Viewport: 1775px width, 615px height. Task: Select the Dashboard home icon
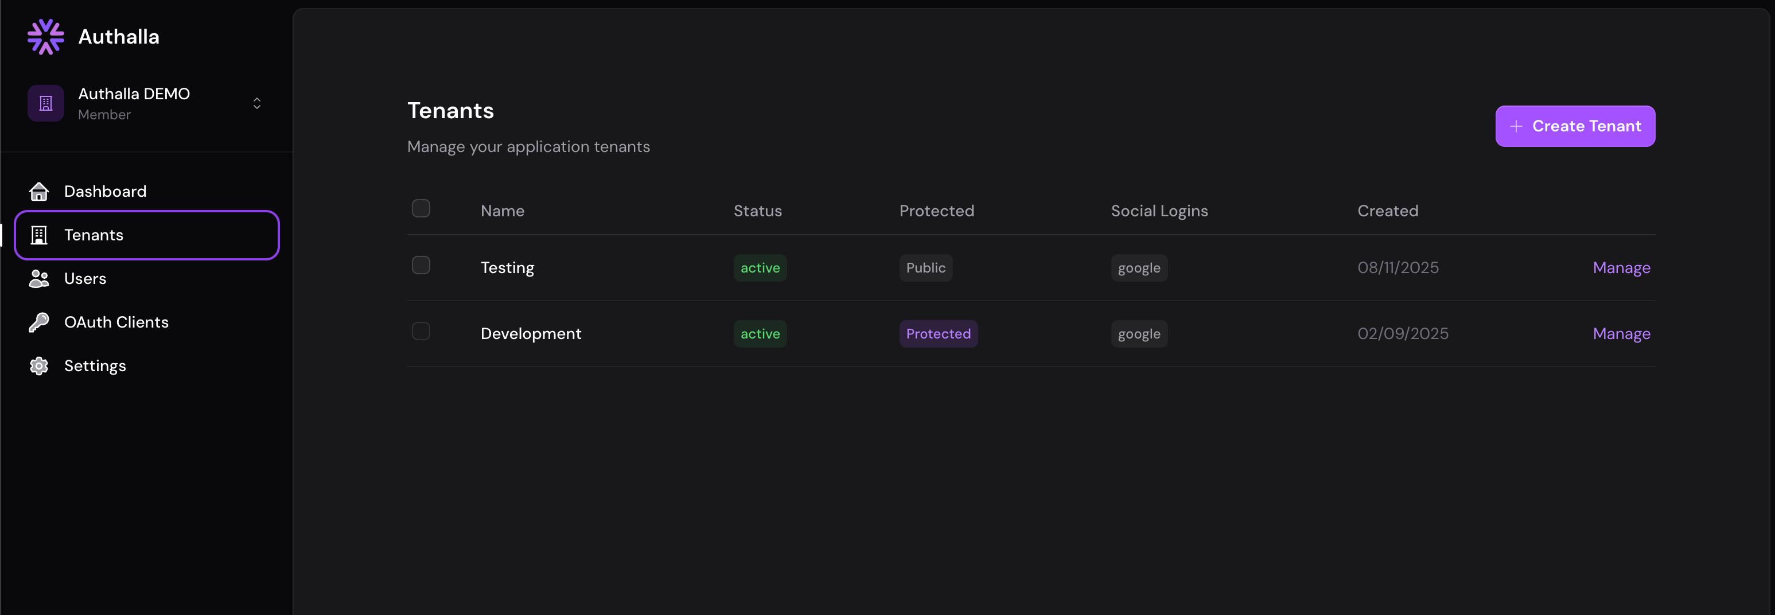pos(39,192)
